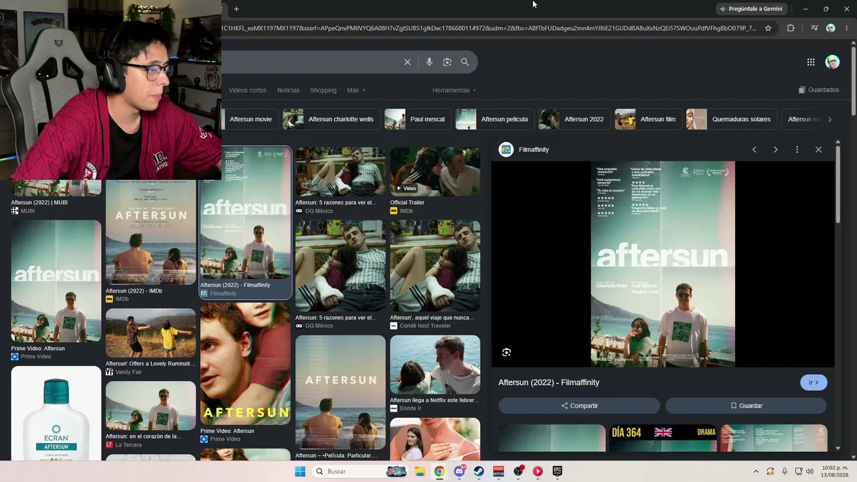This screenshot has width=857, height=482.
Task: Open the Aftersun (2022) - Filmaffinity title link
Action: click(549, 382)
